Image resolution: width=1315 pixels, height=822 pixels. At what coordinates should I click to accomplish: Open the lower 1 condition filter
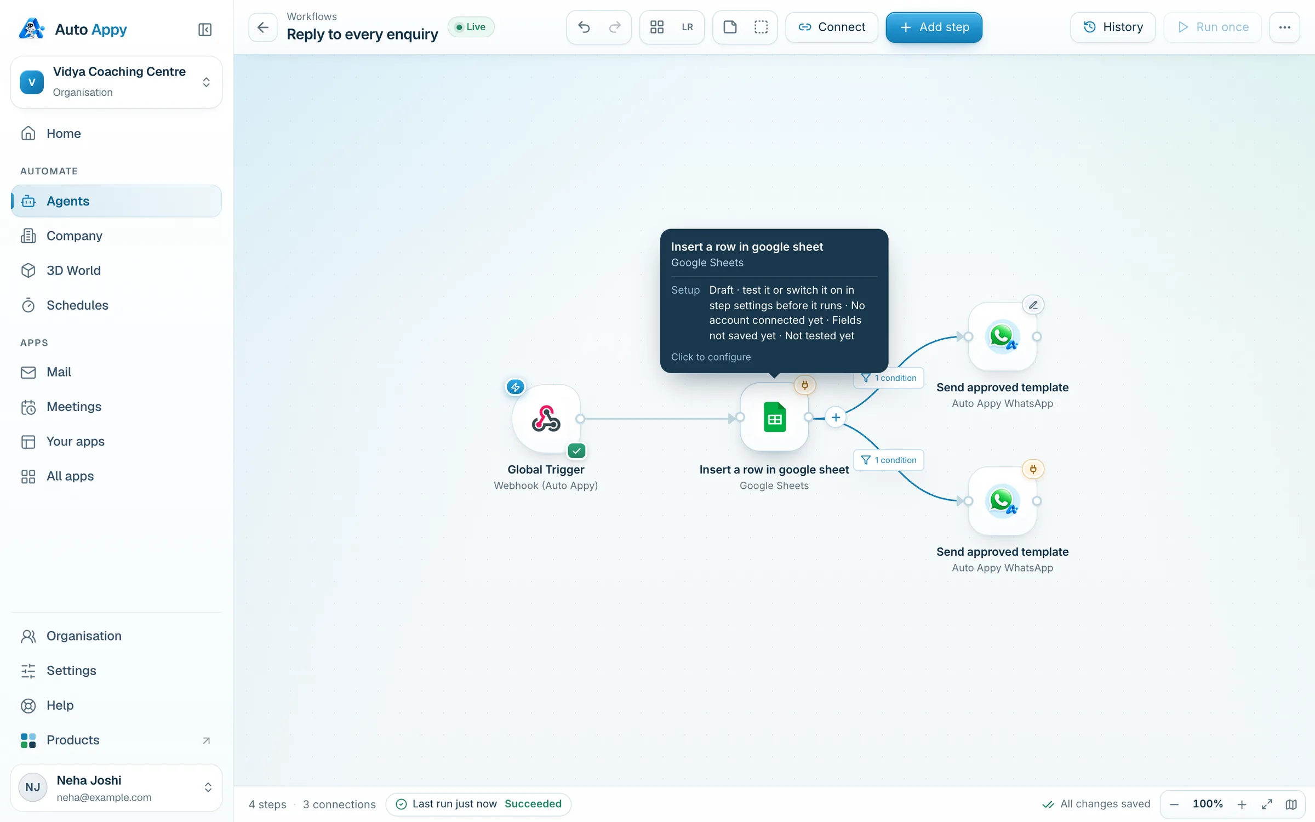889,460
